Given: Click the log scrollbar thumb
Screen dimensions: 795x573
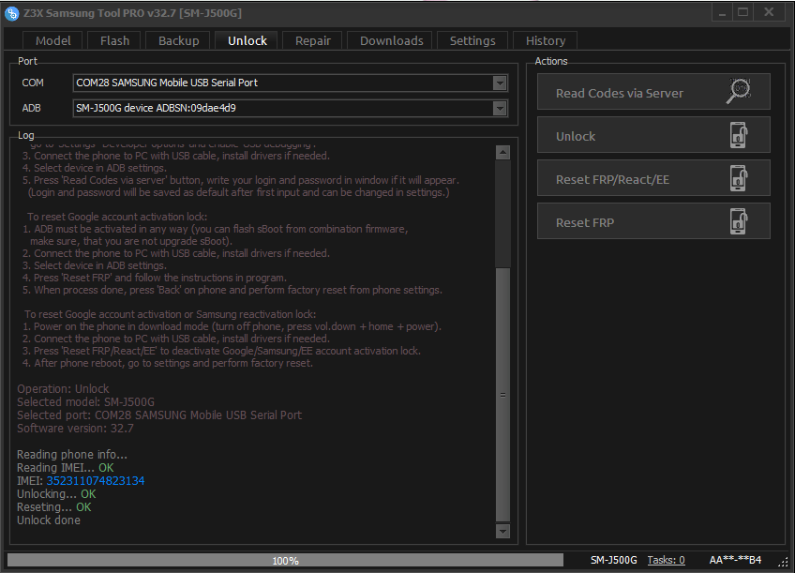Looking at the screenshot, I should click(x=502, y=395).
